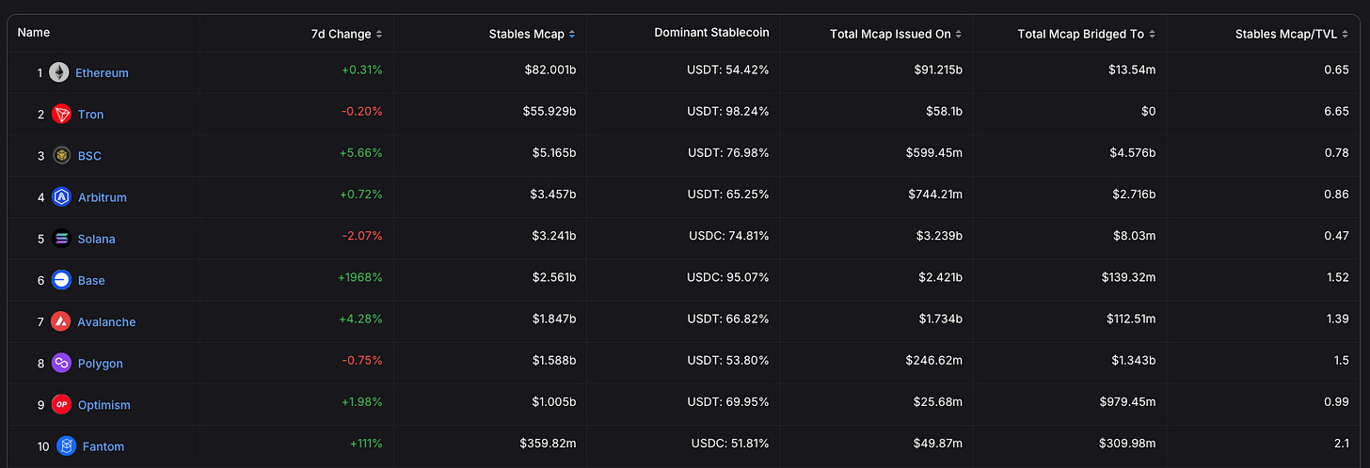Click the Dominant Stablecoin column header
This screenshot has width=1370, height=468.
711,32
